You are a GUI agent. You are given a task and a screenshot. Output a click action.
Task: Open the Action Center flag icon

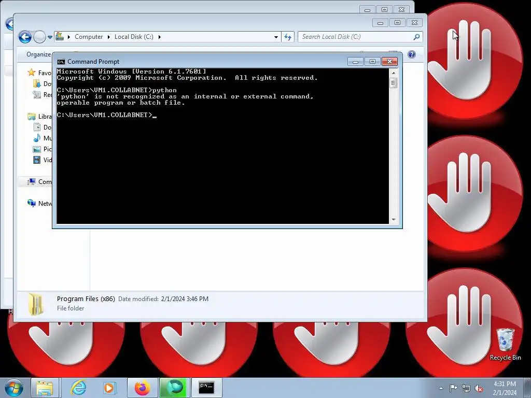coord(453,388)
